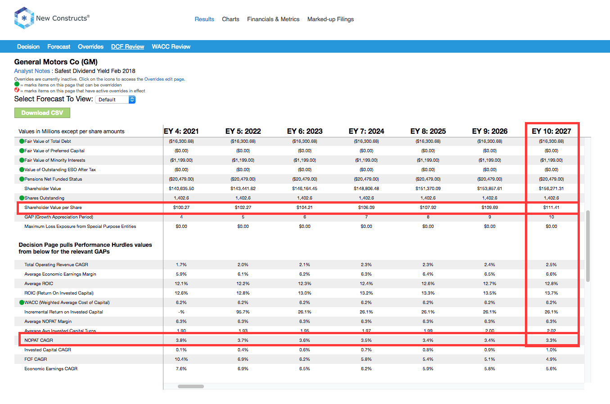Click the 10.4% FCF CAGR value for 2021
Image resolution: width=610 pixels, height=404 pixels.
[181, 359]
